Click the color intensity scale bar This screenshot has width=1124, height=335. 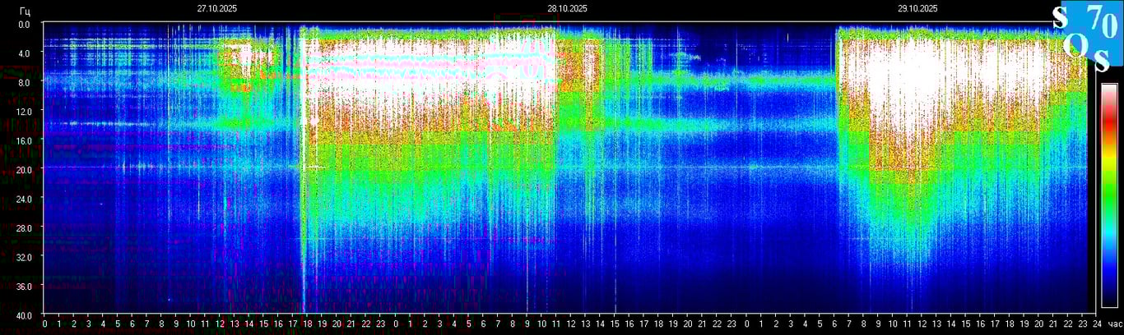click(1109, 195)
